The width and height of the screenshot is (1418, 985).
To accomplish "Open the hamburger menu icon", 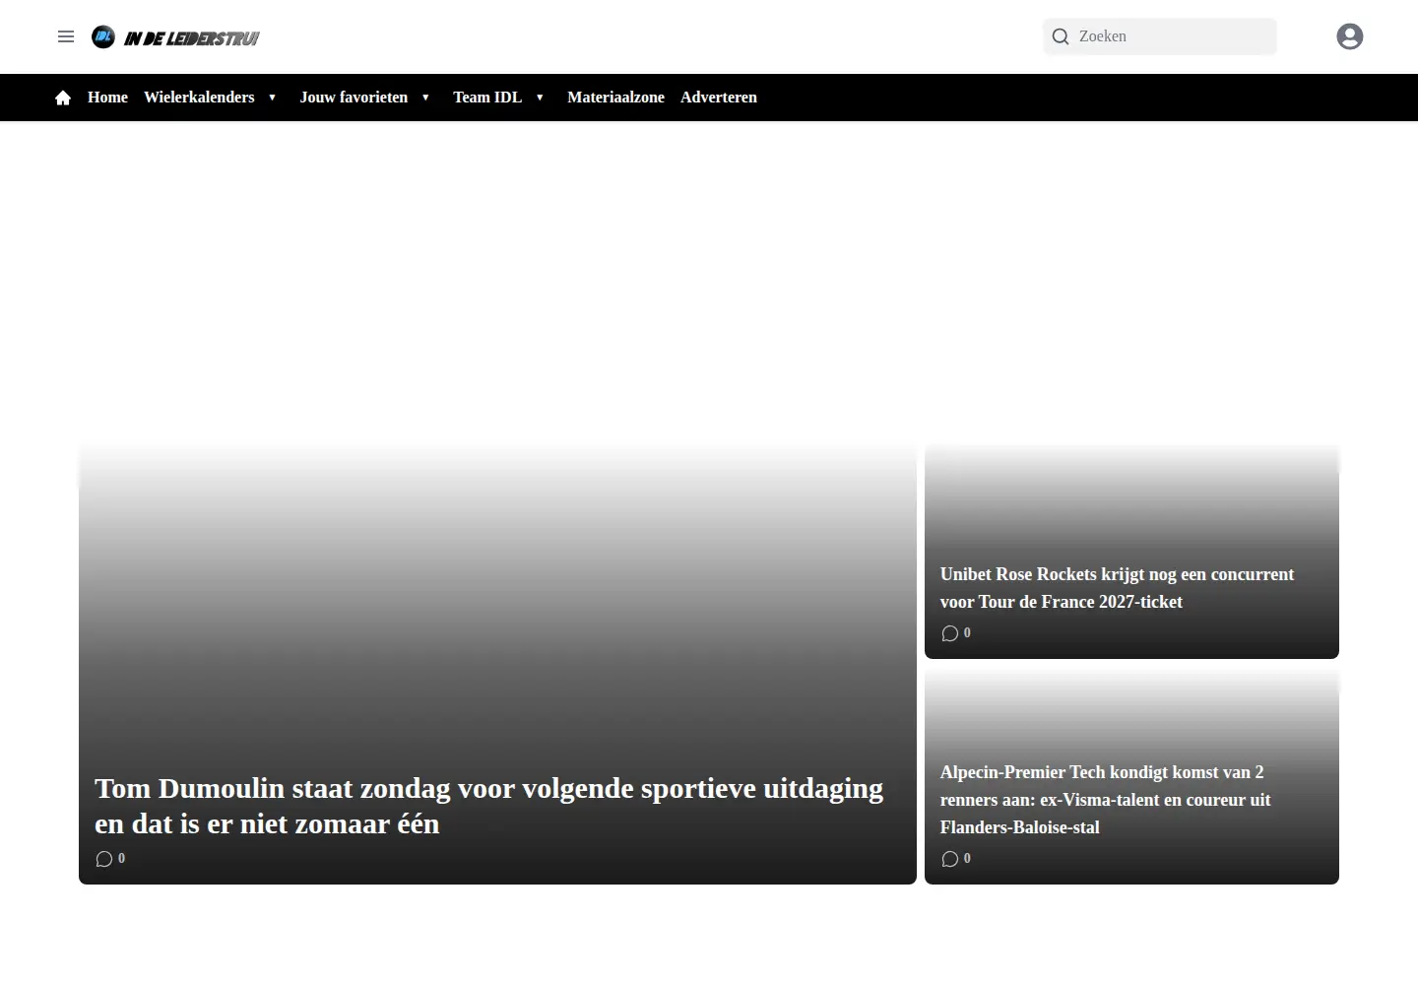I will point(66,36).
